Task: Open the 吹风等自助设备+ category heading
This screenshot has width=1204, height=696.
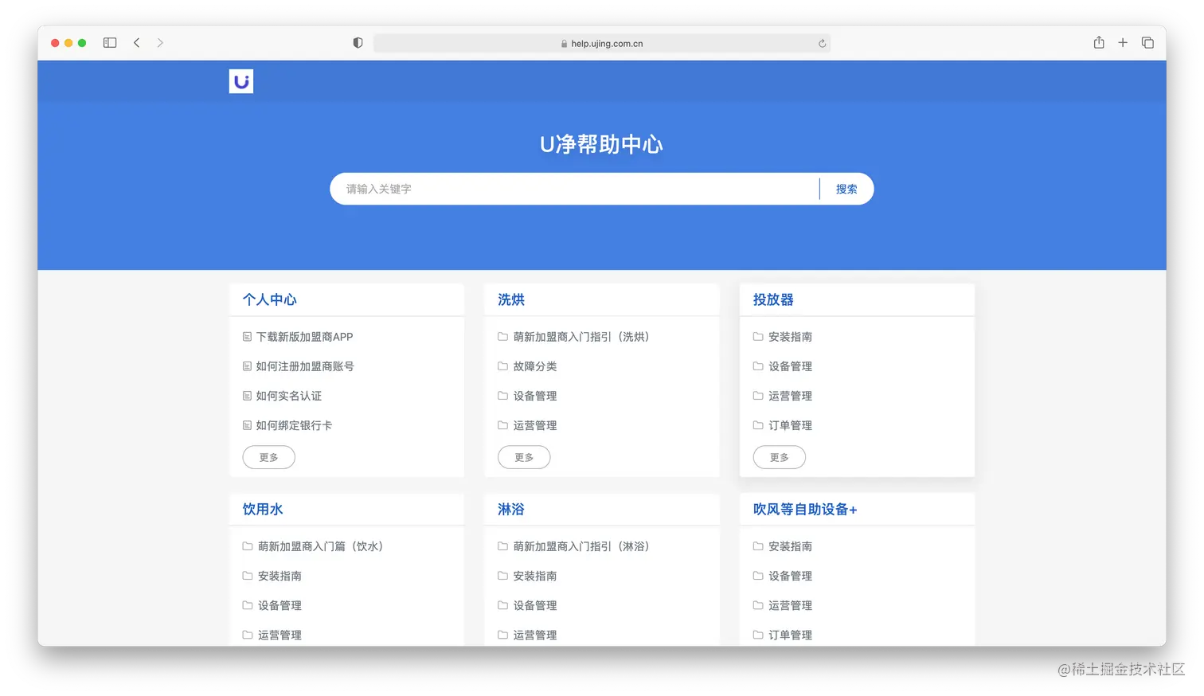Action: pos(805,509)
